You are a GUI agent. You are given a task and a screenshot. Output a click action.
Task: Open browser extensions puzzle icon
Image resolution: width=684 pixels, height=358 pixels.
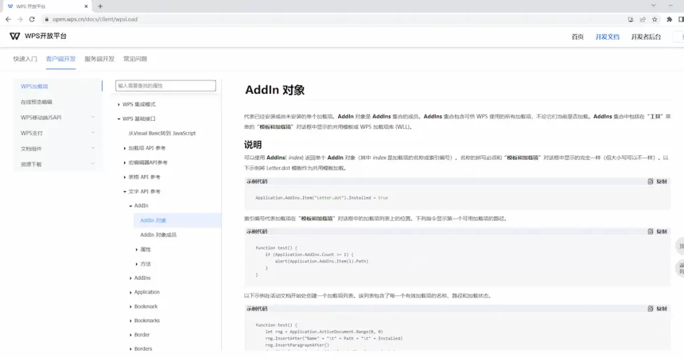(669, 19)
